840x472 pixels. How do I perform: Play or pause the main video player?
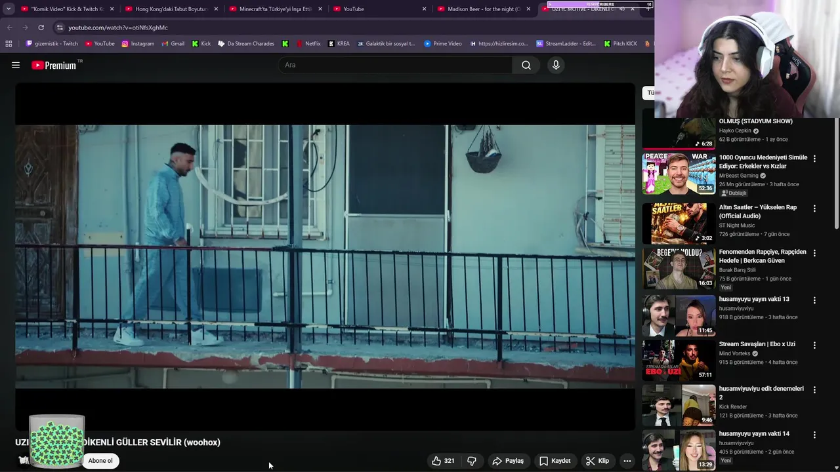coord(325,256)
